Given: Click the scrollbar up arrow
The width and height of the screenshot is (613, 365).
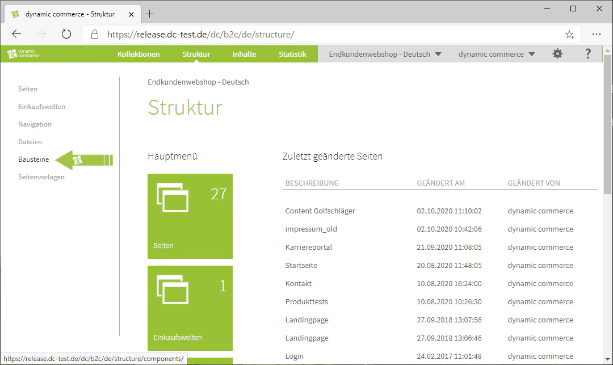Looking at the screenshot, I should pos(607,51).
